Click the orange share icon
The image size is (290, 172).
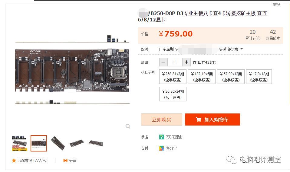click(65, 161)
